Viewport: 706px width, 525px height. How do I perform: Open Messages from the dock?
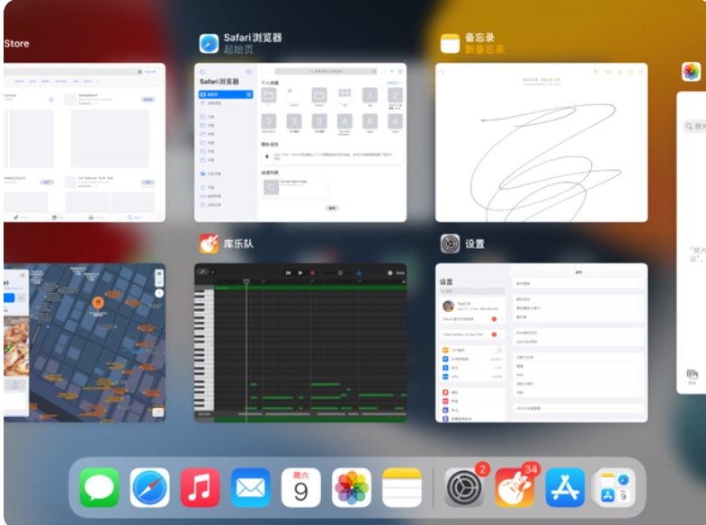(x=99, y=487)
